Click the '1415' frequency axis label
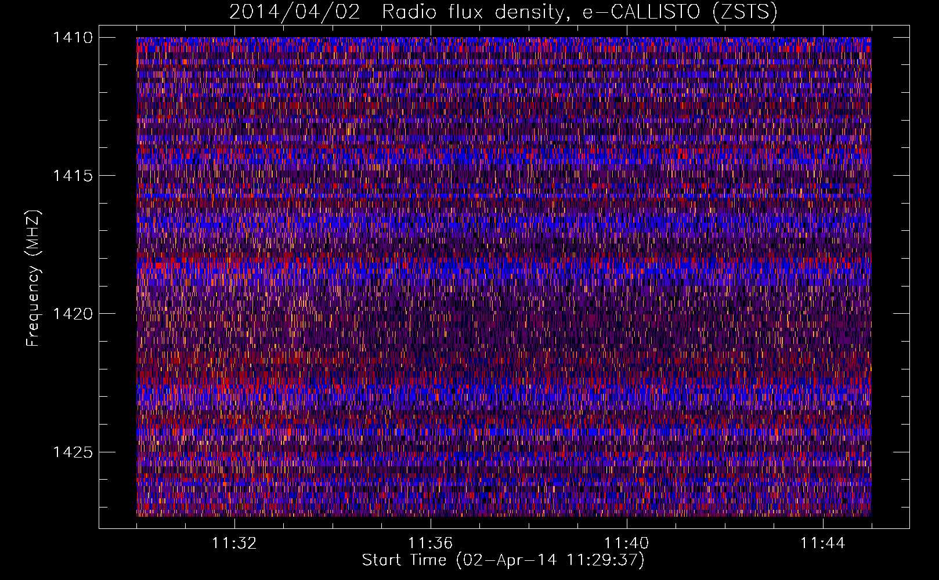Image resolution: width=939 pixels, height=580 pixels. (x=73, y=176)
